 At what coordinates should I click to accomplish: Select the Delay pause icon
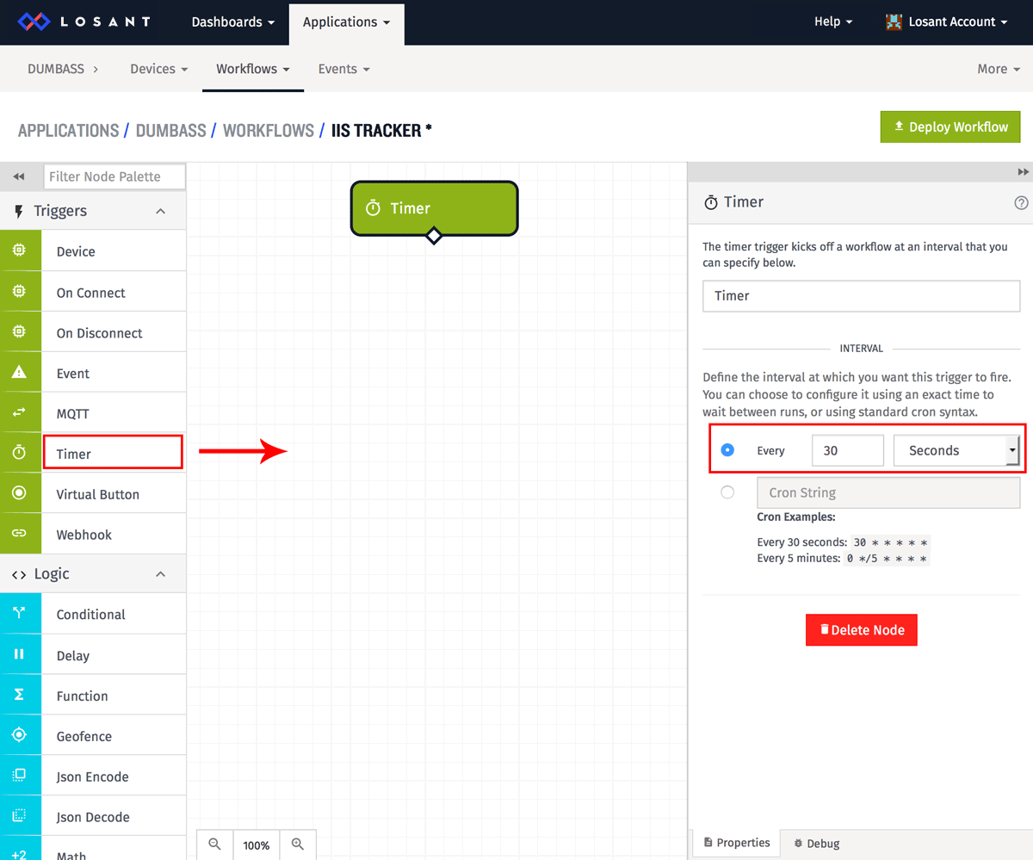pyautogui.click(x=20, y=654)
